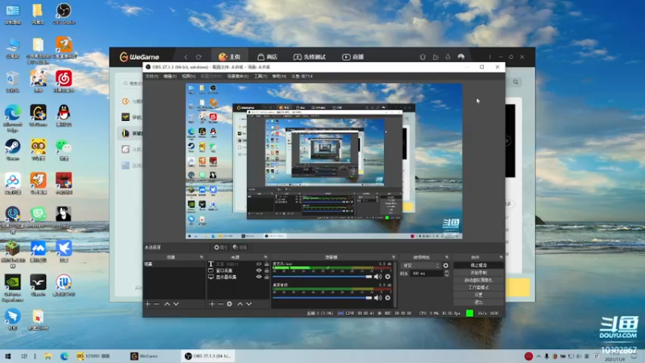Adjust 桌面音频 volume slider
This screenshot has width=645, height=363.
coord(322,298)
